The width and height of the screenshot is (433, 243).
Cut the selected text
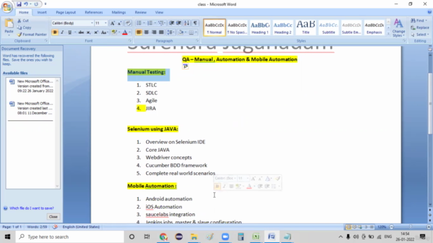point(23,21)
